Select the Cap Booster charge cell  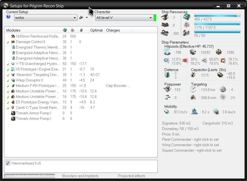coord(118,86)
